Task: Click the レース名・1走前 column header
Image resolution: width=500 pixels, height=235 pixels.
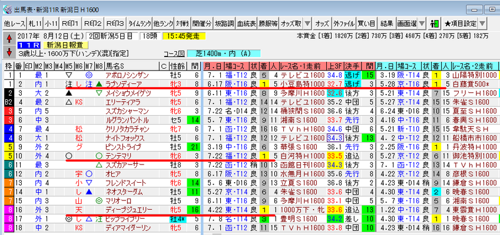Action: pos(302,66)
